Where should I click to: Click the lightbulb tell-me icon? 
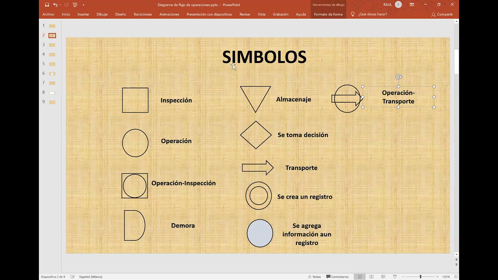tap(353, 14)
